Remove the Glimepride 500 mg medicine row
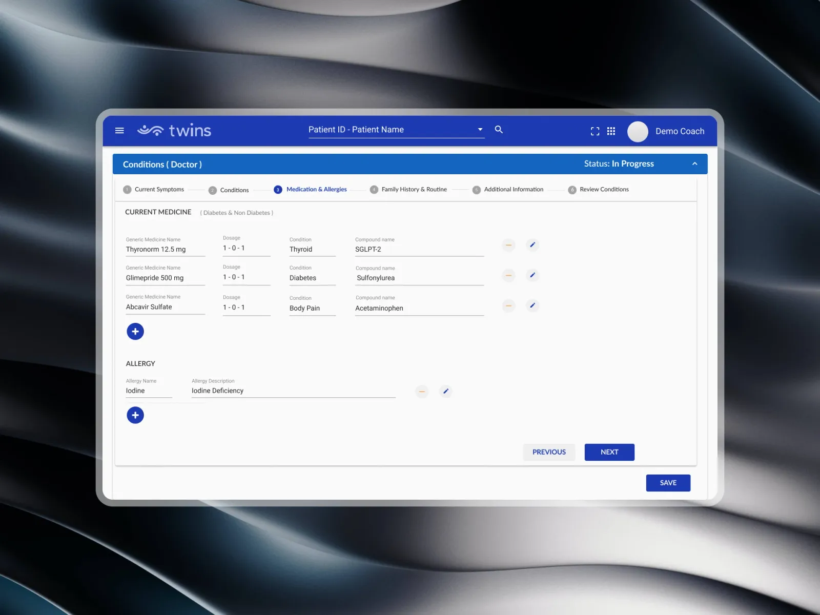This screenshot has height=615, width=820. coord(508,275)
